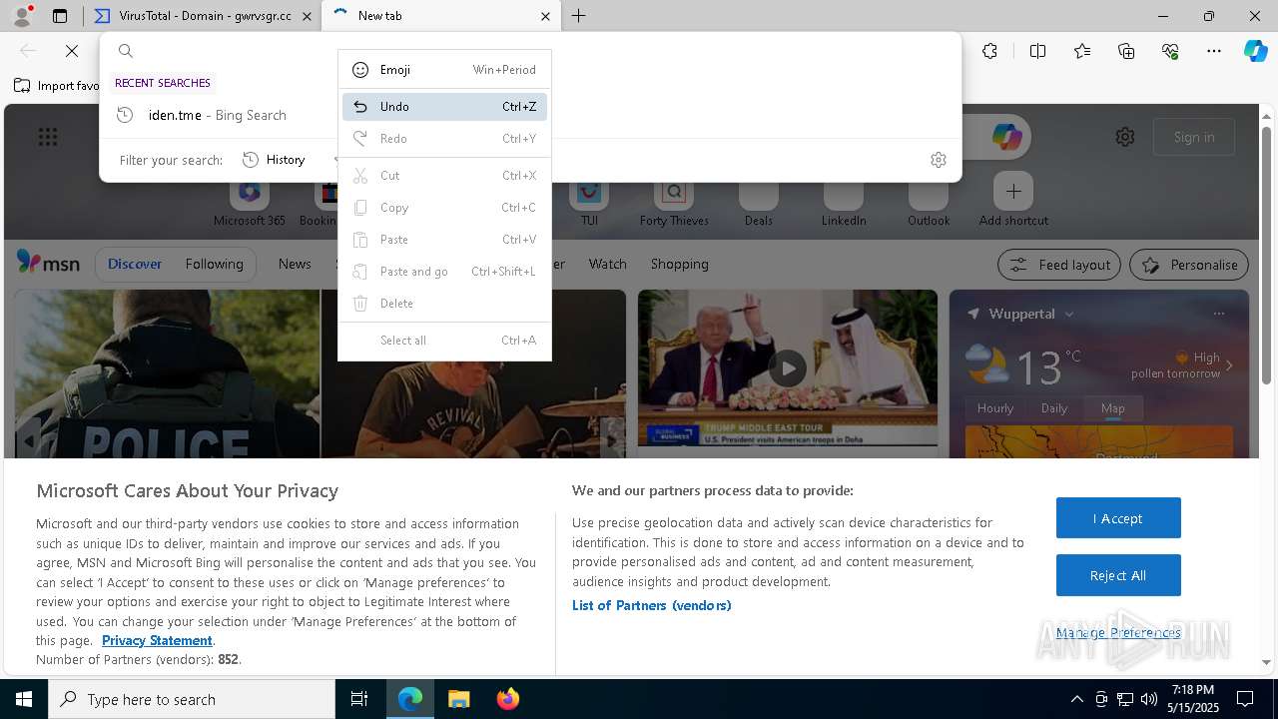Open LinkedIn shortcut tile
This screenshot has height=719, width=1278.
tap(844, 203)
